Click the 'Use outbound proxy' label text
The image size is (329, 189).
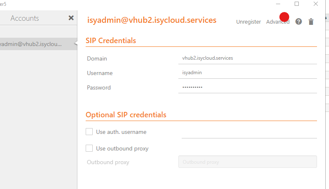122,148
